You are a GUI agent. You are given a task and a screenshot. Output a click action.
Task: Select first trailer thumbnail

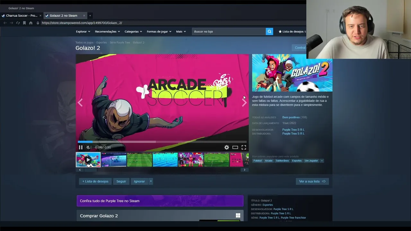(x=88, y=159)
